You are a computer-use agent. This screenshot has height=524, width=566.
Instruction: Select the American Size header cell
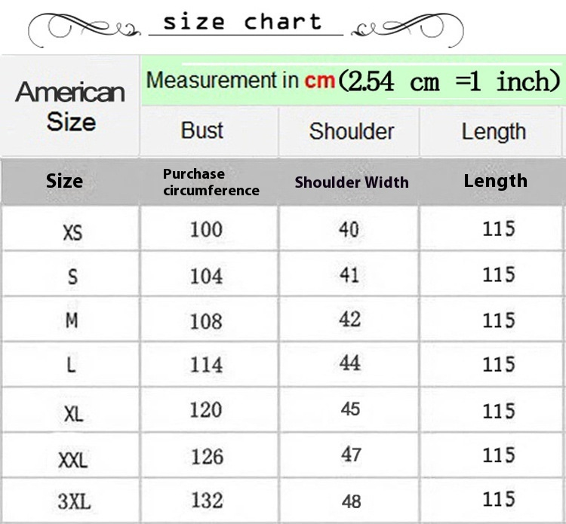(x=71, y=106)
